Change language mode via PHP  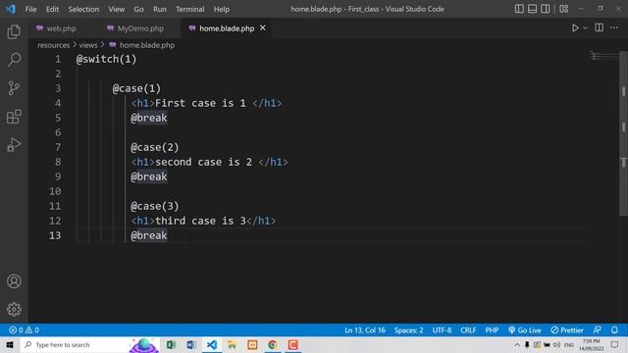pos(492,330)
